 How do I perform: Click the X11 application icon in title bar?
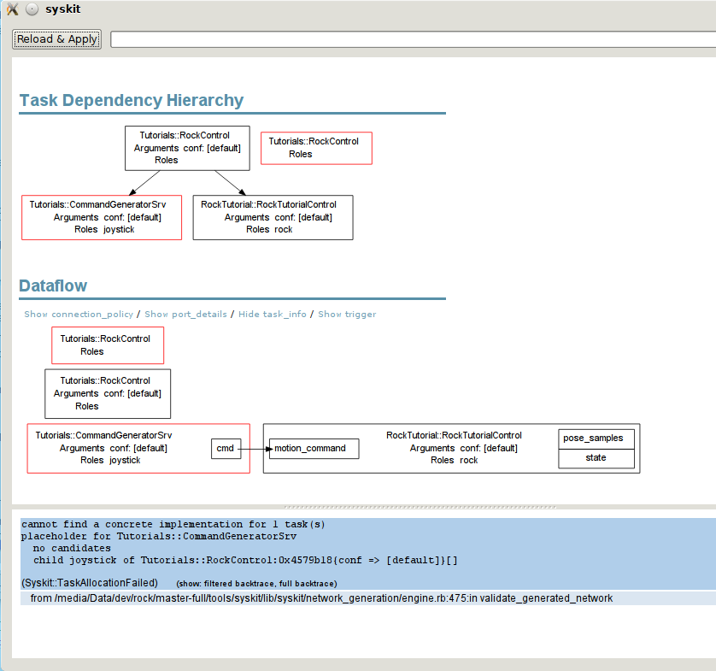click(12, 9)
